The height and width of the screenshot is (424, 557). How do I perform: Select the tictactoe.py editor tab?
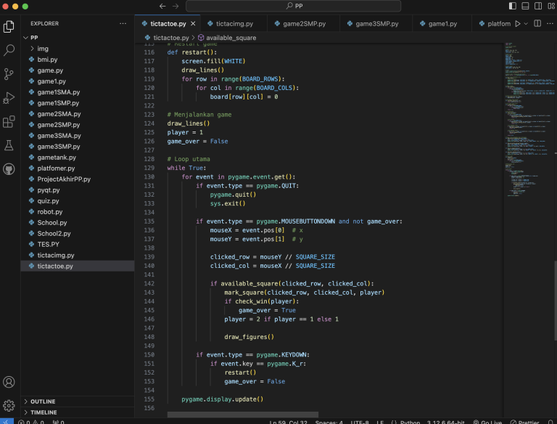(x=168, y=23)
